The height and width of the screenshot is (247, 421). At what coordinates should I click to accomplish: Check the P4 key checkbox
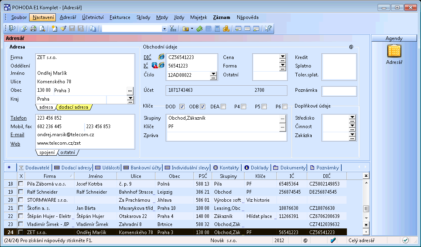pos(244,106)
